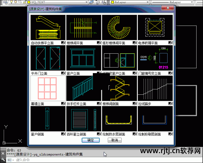Select the 自动扶梯平立面 thumbnail
203x163 pixels.
(x=48, y=27)
